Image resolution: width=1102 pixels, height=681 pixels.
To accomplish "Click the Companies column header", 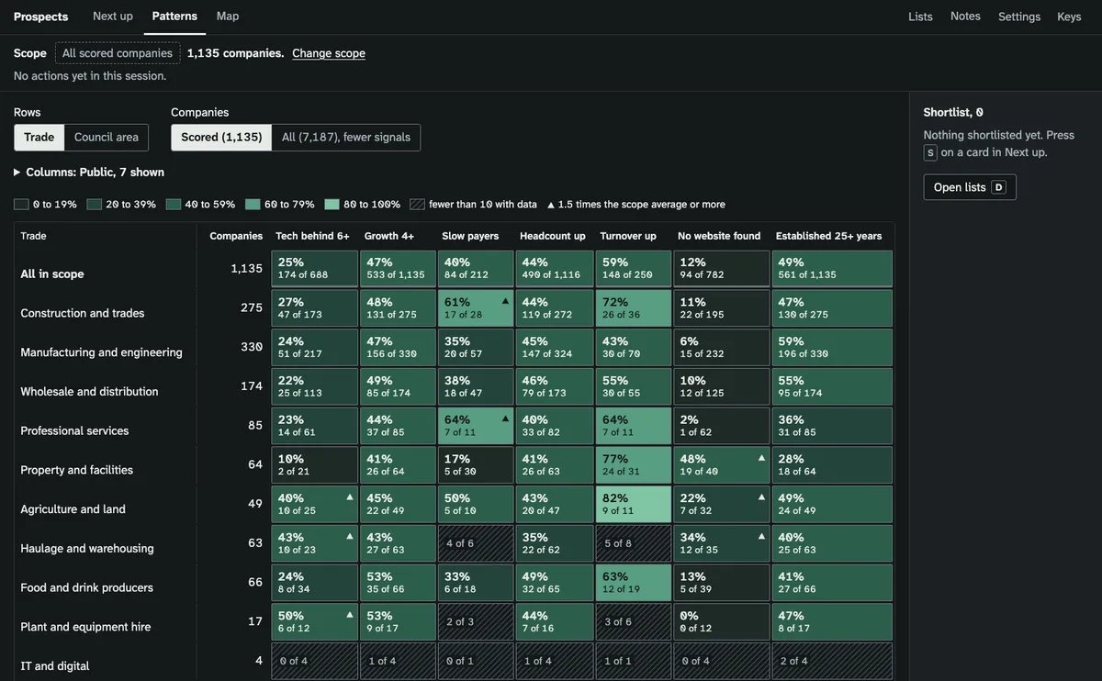I will click(x=236, y=236).
